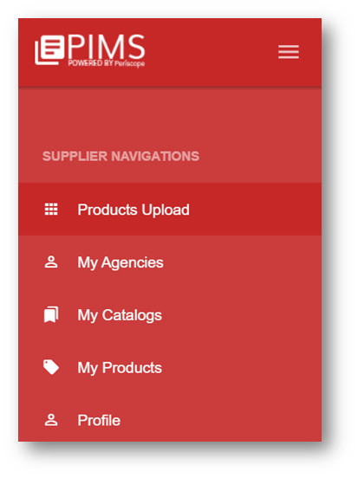Click the grid icon beside Products Upload
358x478 pixels.
click(x=51, y=210)
